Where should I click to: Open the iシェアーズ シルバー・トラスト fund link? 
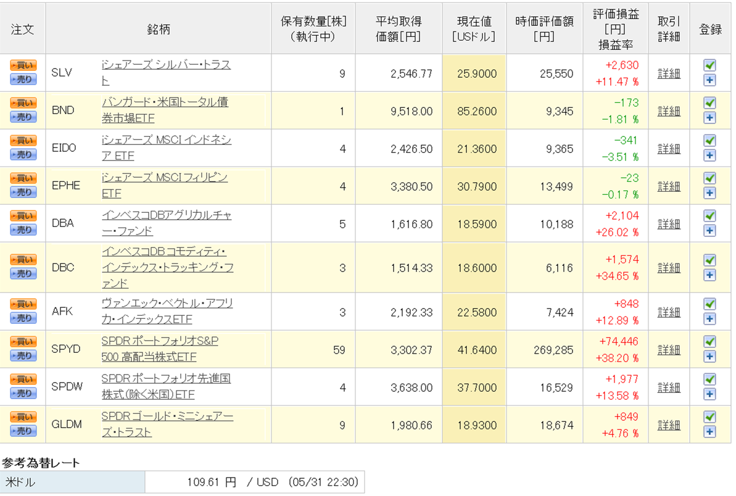click(166, 65)
